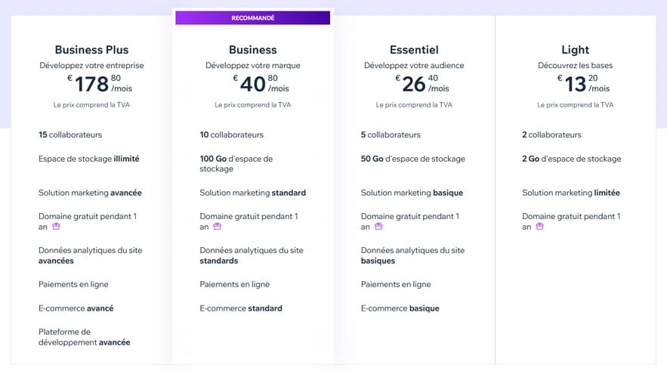Click 'E-commerce avancé' feature text
This screenshot has height=371, width=667.
(x=76, y=308)
